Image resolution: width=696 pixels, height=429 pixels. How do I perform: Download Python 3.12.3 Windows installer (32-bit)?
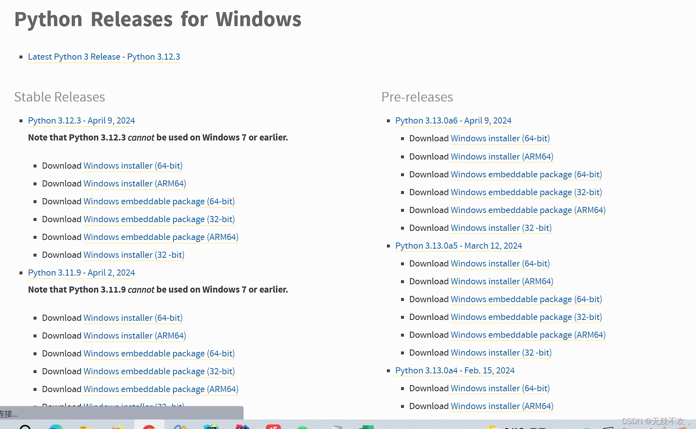pyautogui.click(x=134, y=255)
